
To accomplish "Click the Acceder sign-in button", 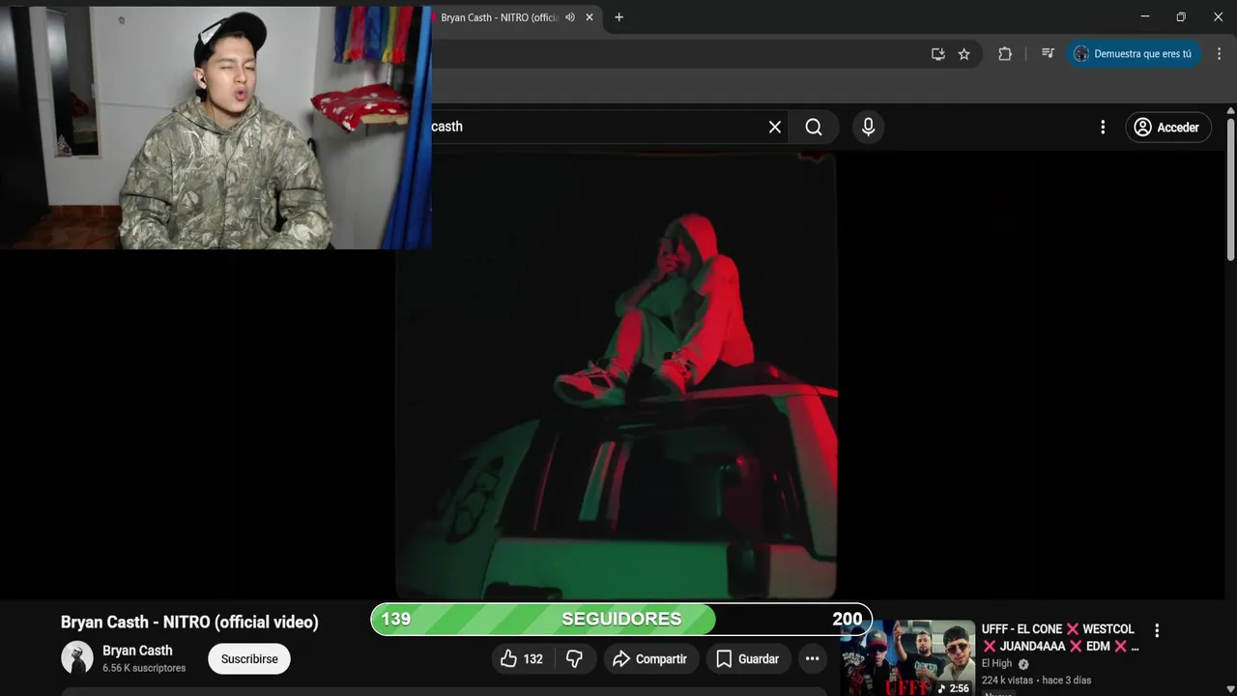I will click(x=1167, y=127).
